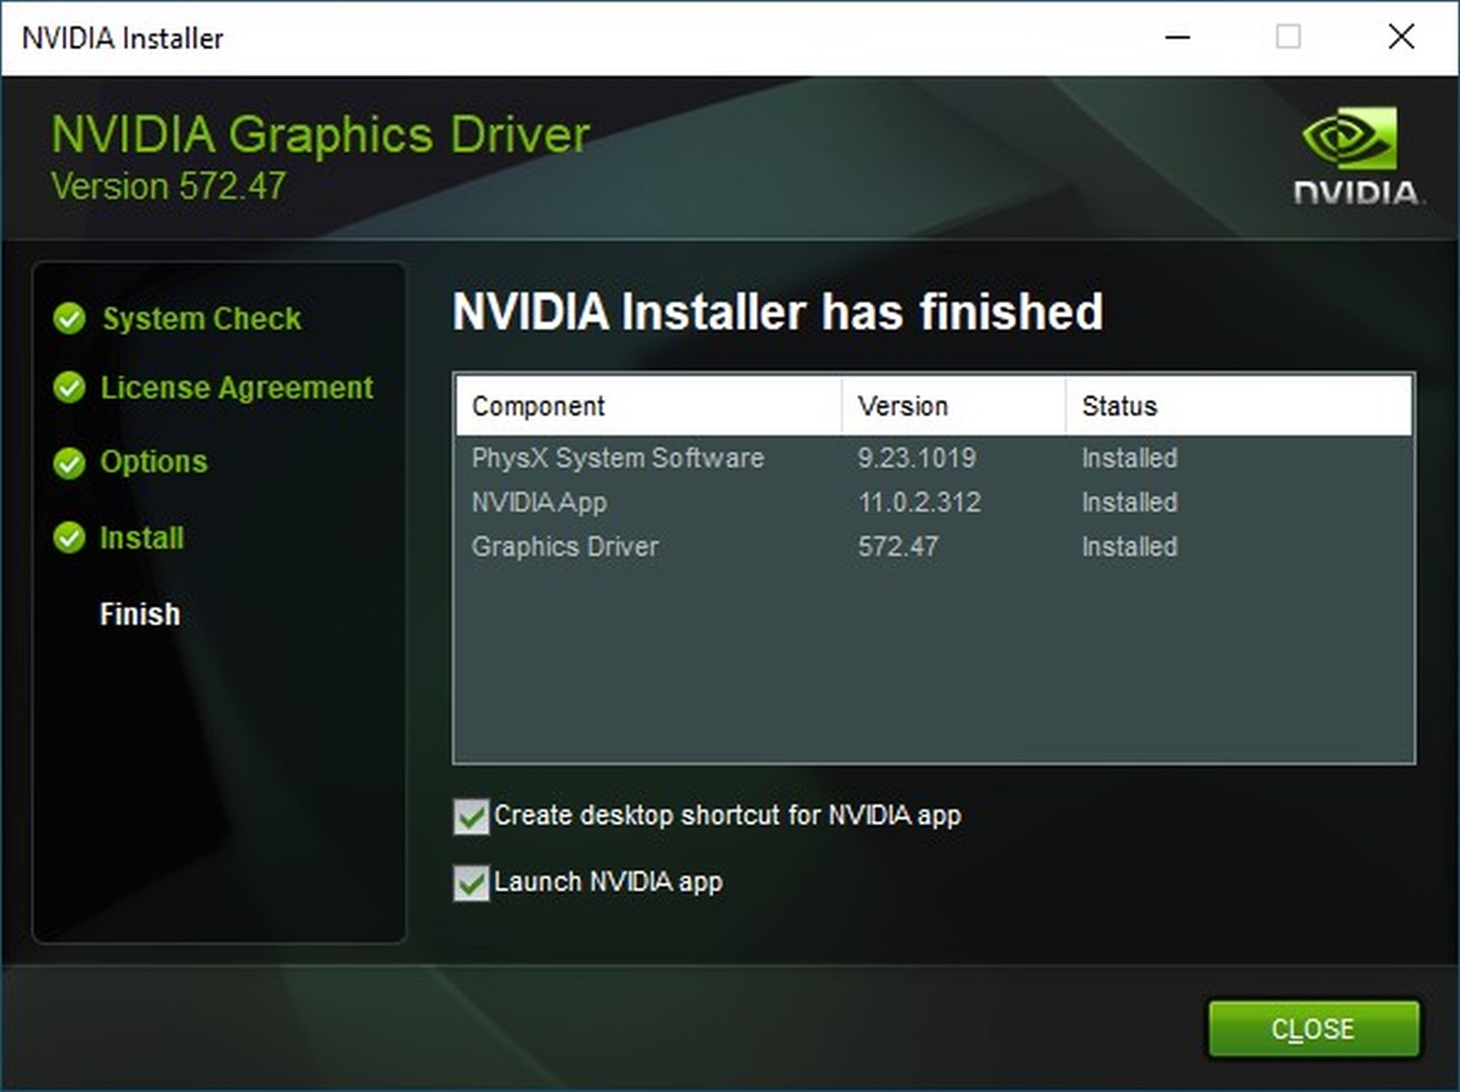1460x1092 pixels.
Task: Select the License Agreement step label
Action: point(236,387)
